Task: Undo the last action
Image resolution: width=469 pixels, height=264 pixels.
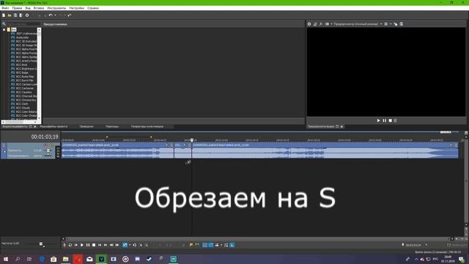Action: (x=51, y=15)
